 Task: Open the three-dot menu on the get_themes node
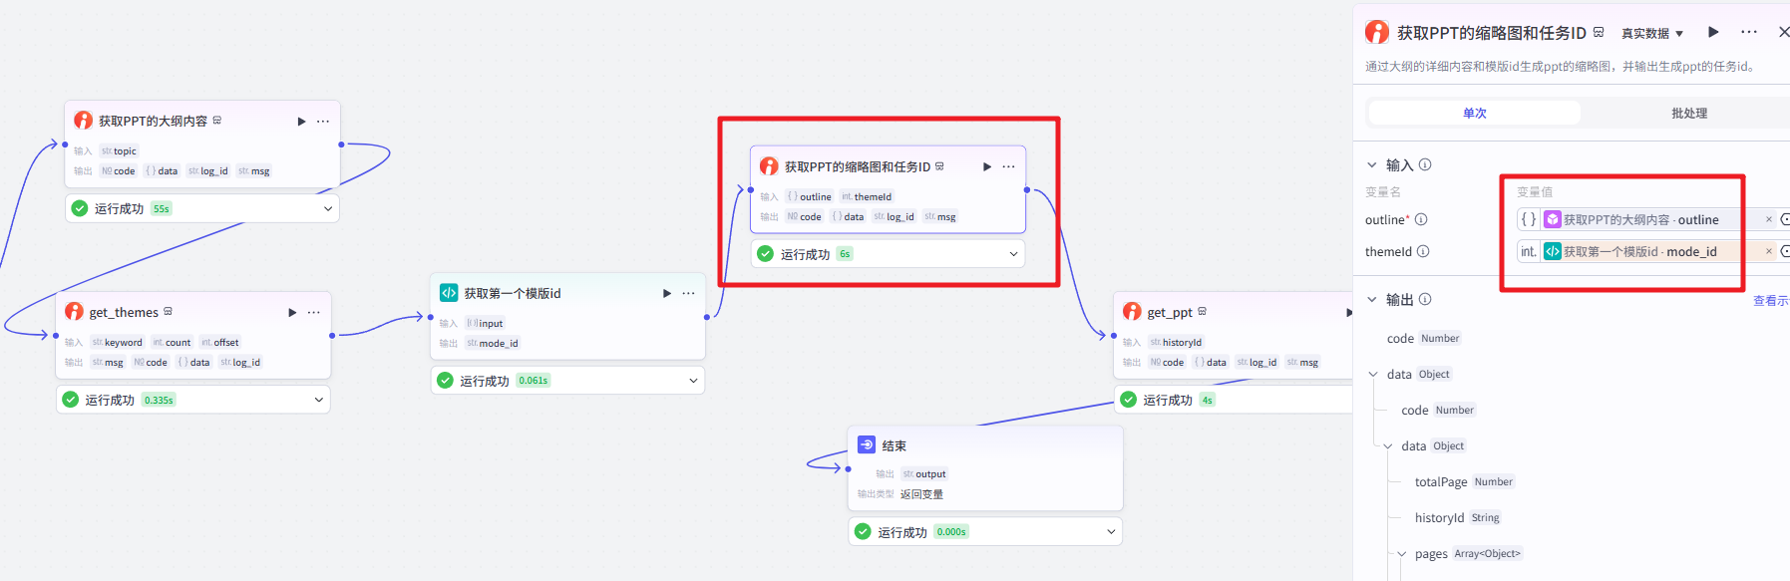pyautogui.click(x=314, y=313)
